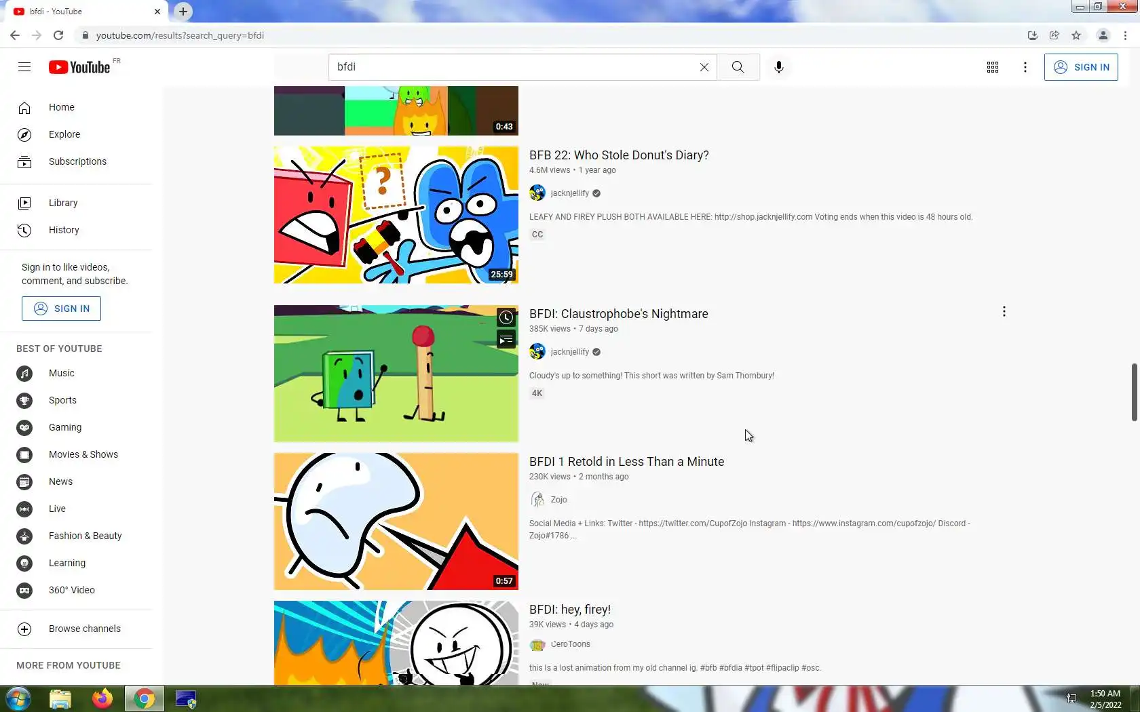Open File Explorer from the taskbar
This screenshot has width=1140, height=712.
[x=60, y=698]
